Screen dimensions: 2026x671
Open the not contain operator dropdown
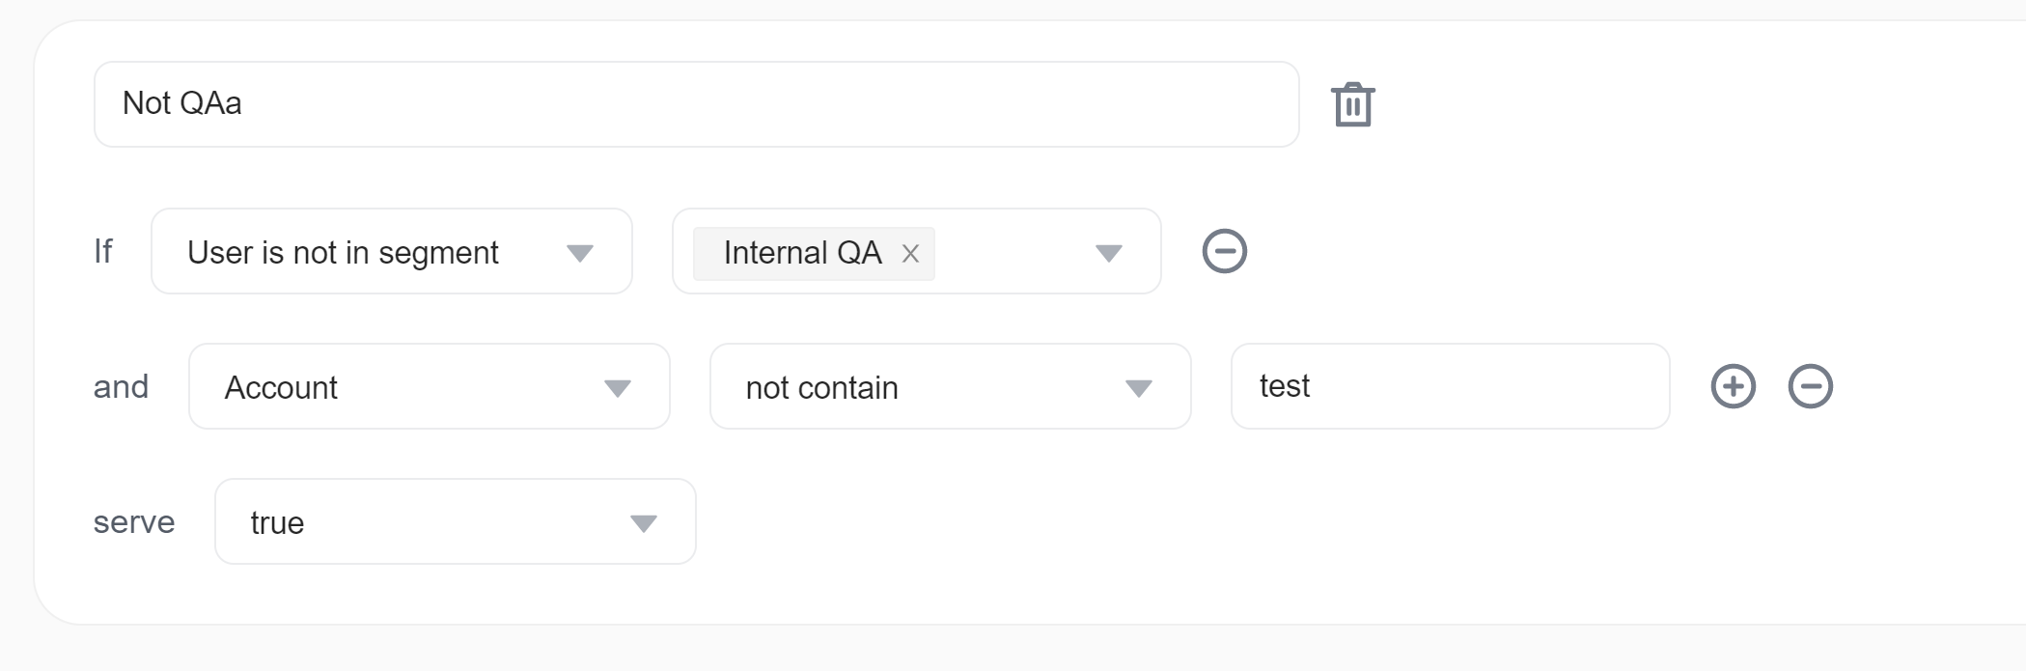point(927,387)
